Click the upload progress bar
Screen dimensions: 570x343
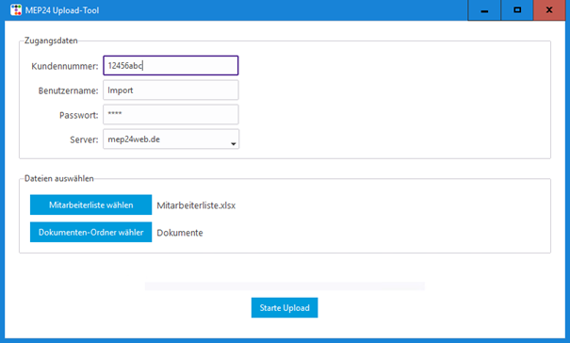click(285, 286)
